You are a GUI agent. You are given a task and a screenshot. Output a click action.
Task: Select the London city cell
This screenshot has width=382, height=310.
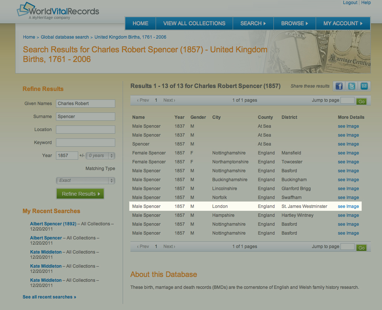coord(220,206)
